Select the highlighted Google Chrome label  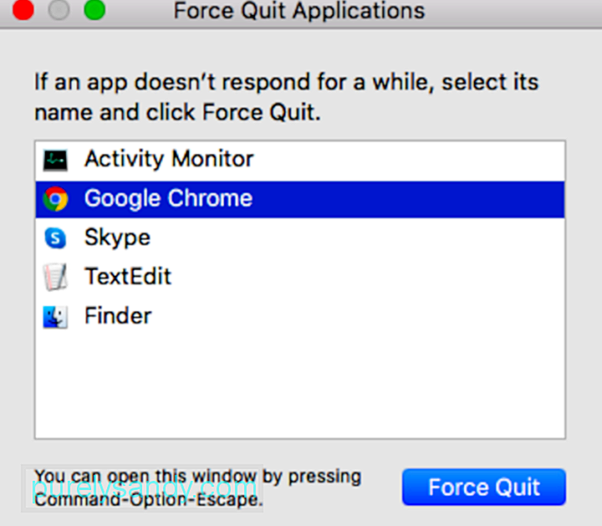coord(168,199)
